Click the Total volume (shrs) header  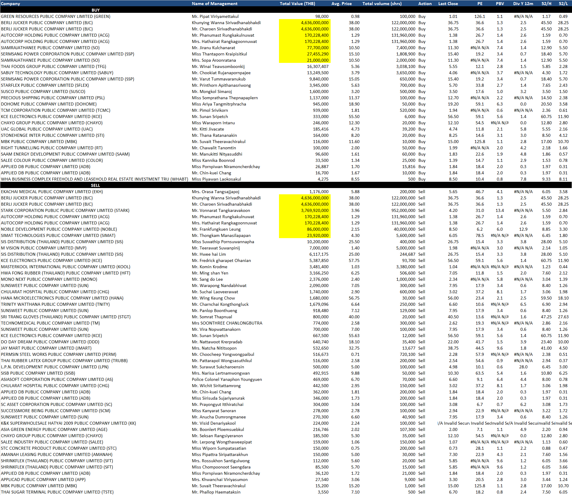[382, 4]
